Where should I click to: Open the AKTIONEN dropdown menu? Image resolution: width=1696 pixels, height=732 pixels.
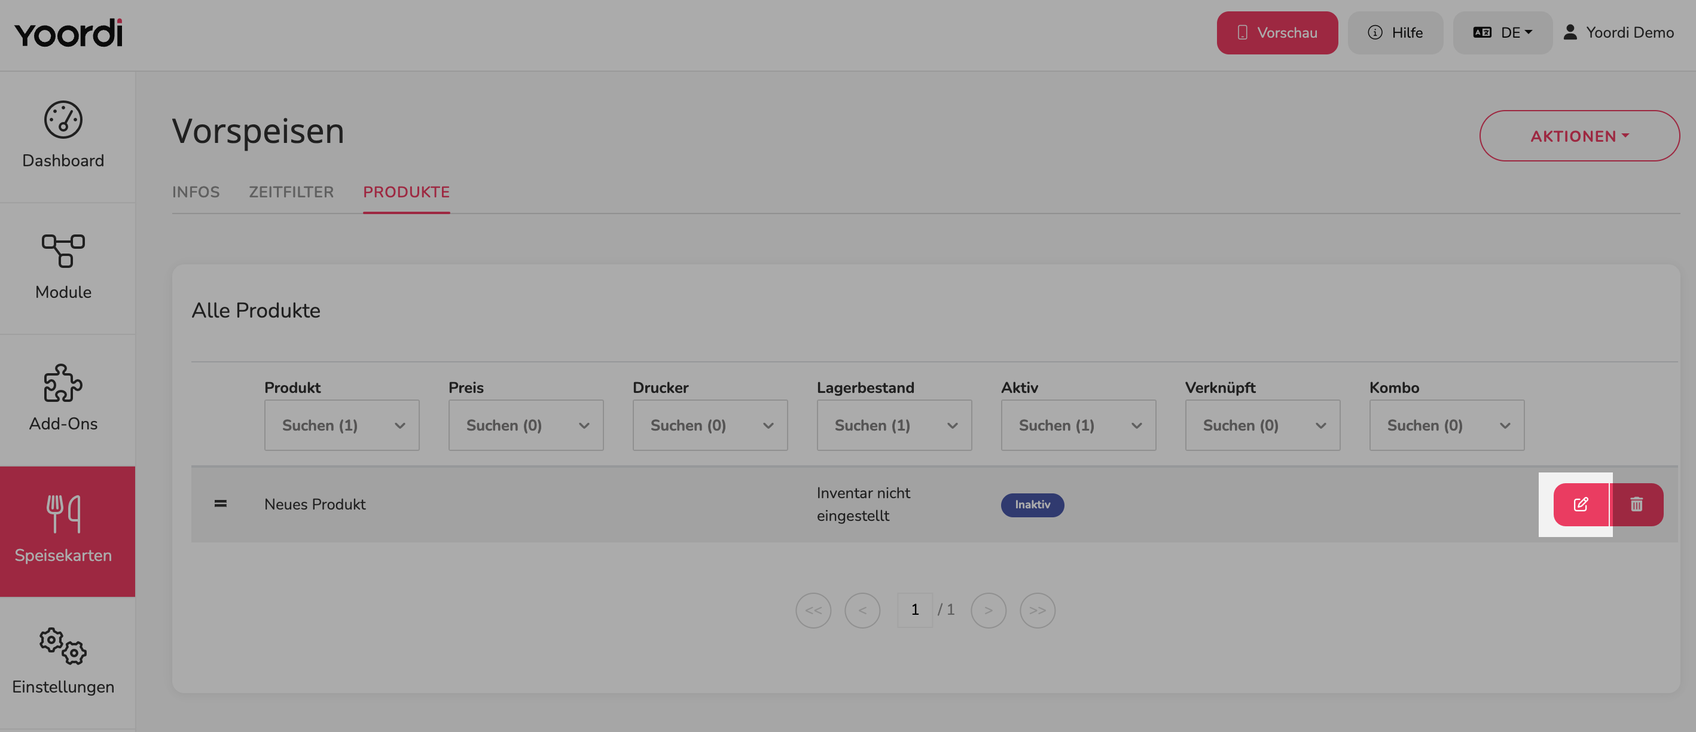(1579, 136)
